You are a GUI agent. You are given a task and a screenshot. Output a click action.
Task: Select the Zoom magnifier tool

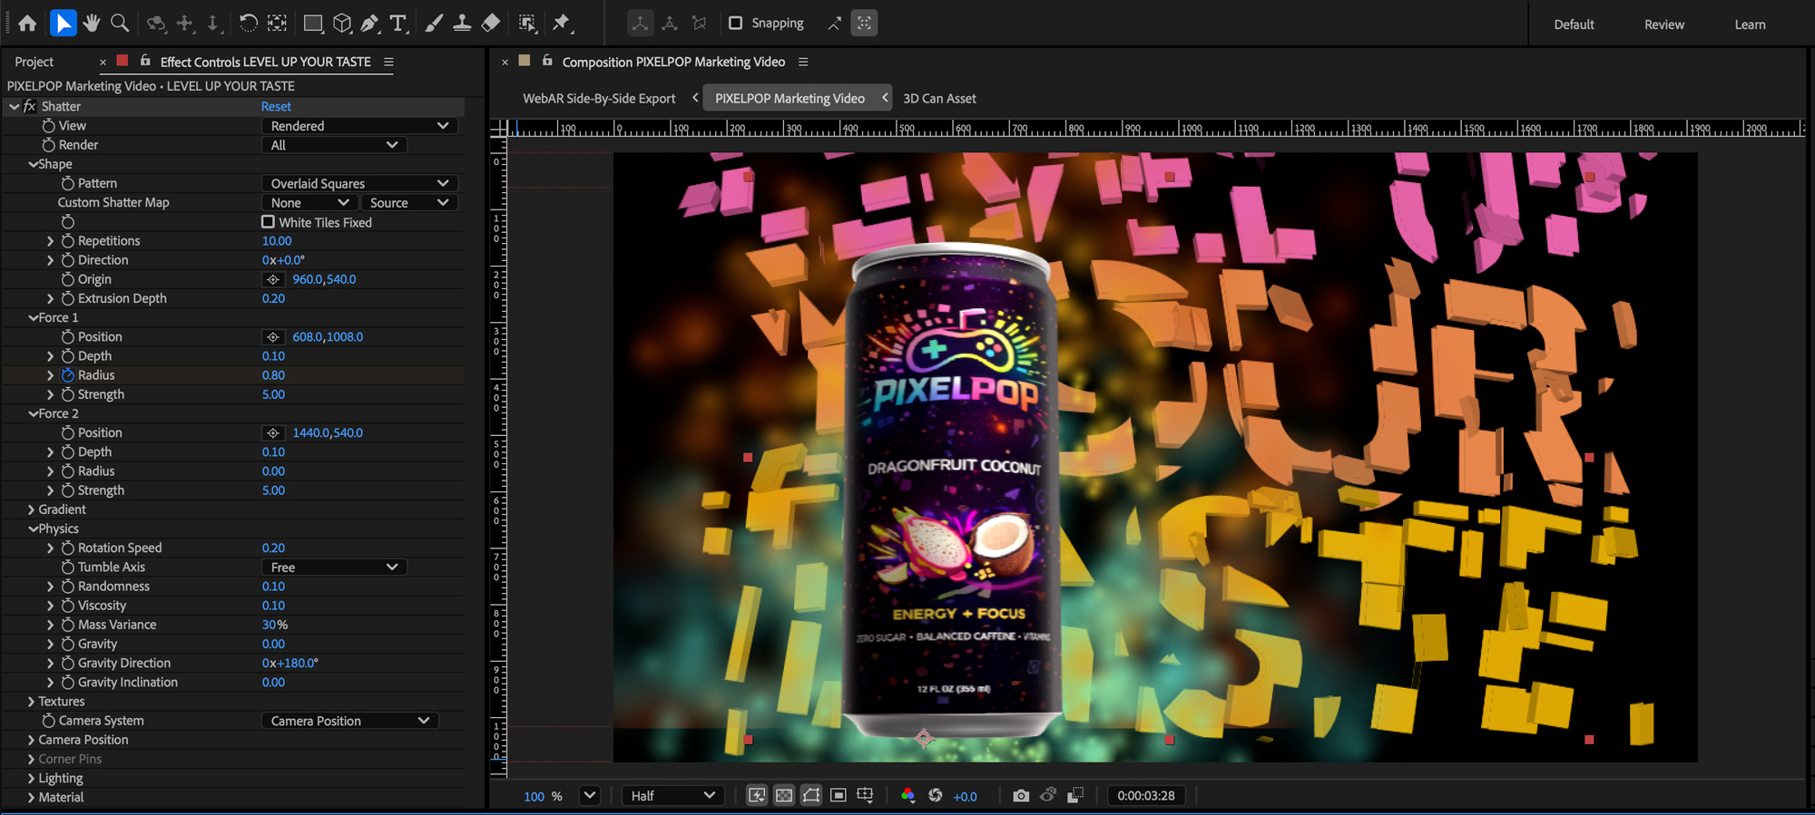[x=120, y=24]
